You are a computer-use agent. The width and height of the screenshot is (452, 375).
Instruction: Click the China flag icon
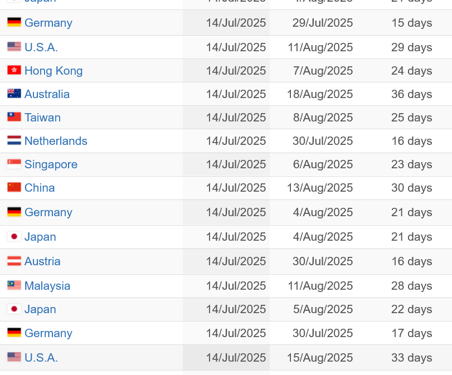click(x=14, y=187)
